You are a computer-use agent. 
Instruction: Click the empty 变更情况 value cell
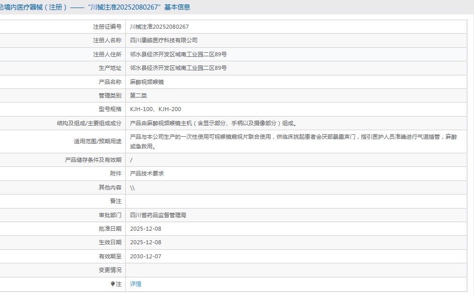tap(297, 270)
